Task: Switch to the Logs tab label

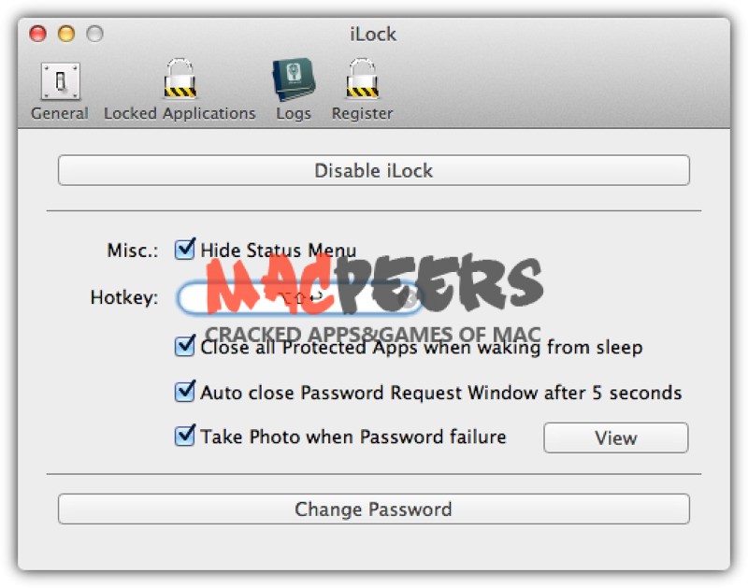Action: point(294,113)
